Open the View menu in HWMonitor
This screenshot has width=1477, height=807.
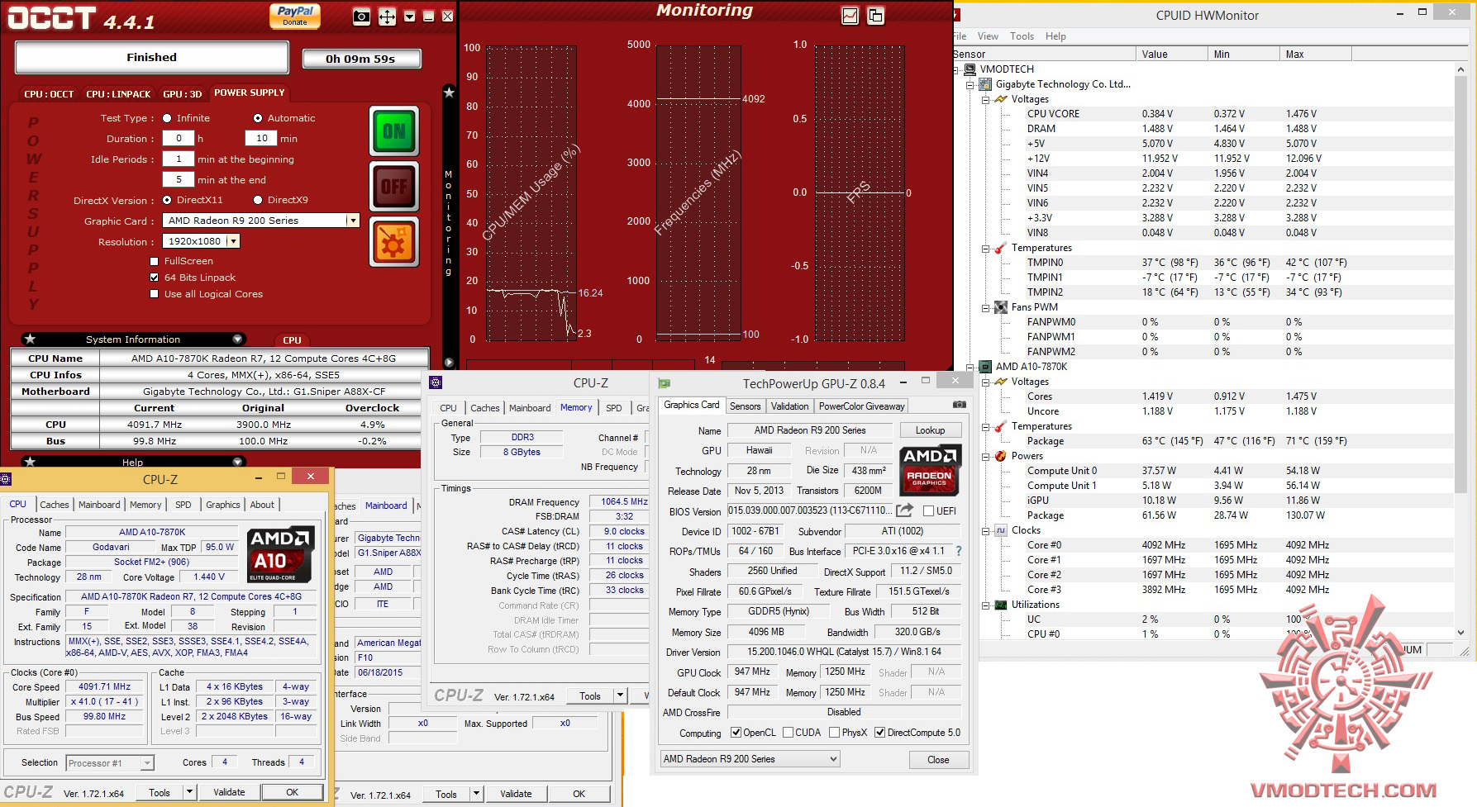pos(988,36)
